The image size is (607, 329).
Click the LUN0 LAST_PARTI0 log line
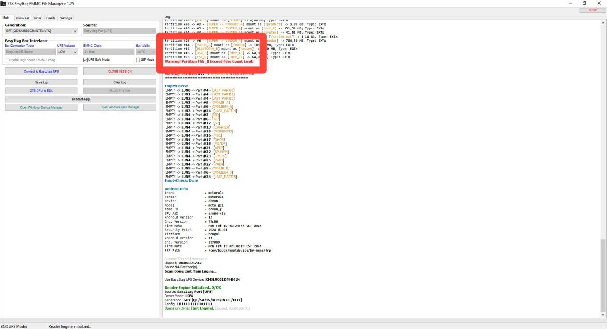pyautogui.click(x=200, y=90)
